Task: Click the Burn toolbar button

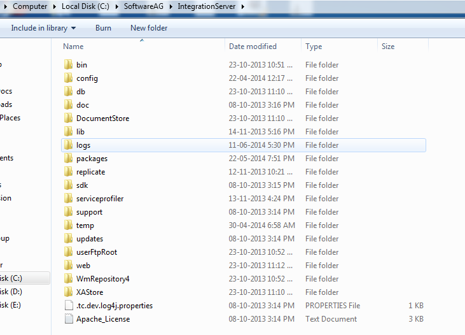Action: click(103, 28)
